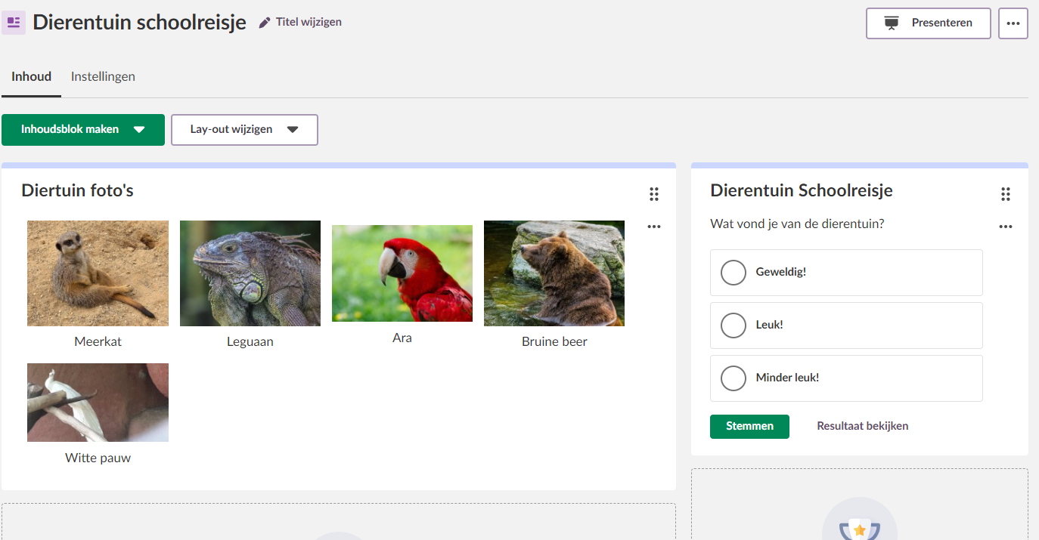Submit vote with Stemmen button

[749, 427]
